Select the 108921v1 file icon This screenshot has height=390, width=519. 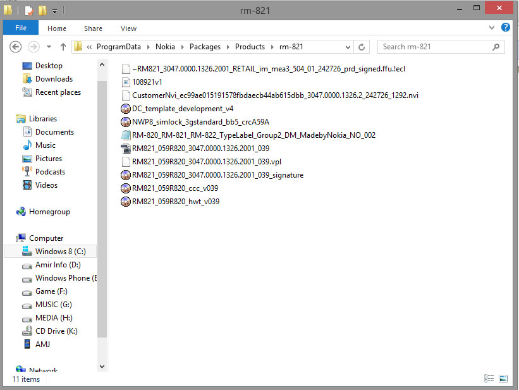(126, 82)
